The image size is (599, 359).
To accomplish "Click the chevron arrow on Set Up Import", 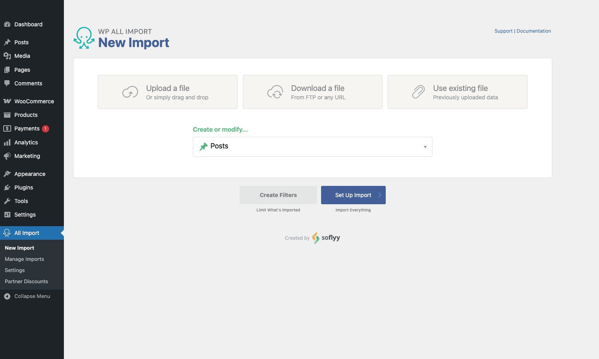I will point(379,195).
